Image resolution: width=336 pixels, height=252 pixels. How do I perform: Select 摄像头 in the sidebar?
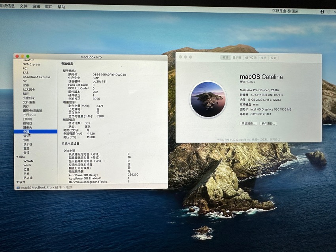(x=27, y=128)
